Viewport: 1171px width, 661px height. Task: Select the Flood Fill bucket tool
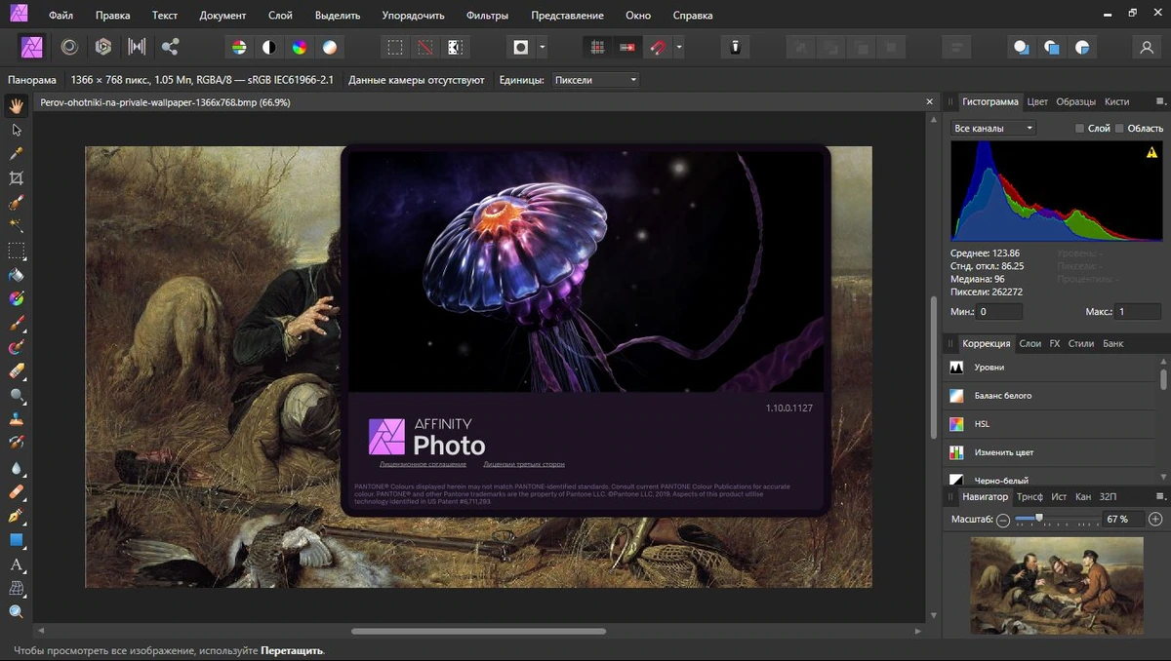[x=17, y=275]
